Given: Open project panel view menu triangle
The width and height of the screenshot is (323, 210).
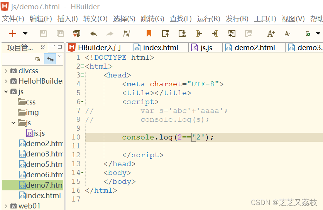Looking at the screenshot, I should [60, 56].
